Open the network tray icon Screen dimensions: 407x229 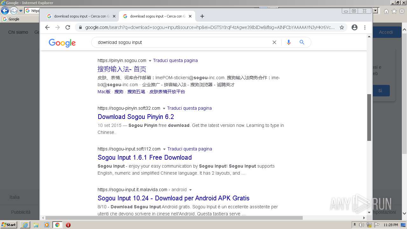point(369,225)
